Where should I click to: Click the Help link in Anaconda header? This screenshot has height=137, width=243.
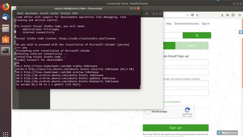(169, 24)
